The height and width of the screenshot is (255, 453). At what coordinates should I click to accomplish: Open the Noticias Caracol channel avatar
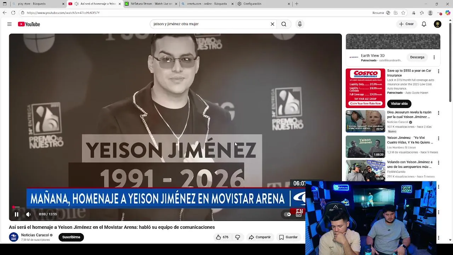coord(13,237)
